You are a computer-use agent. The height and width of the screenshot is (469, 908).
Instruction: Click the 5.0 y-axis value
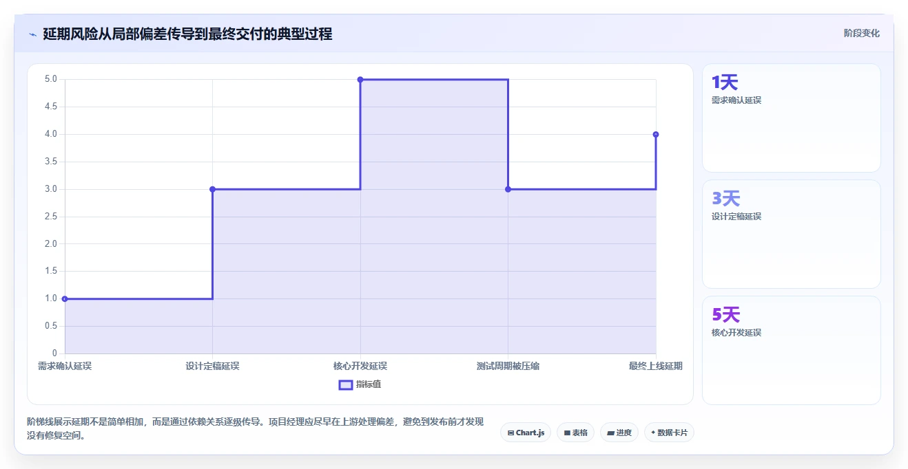[51, 79]
